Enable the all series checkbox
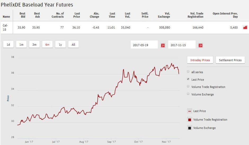Viewport: 249px width, 145px height. click(x=188, y=72)
